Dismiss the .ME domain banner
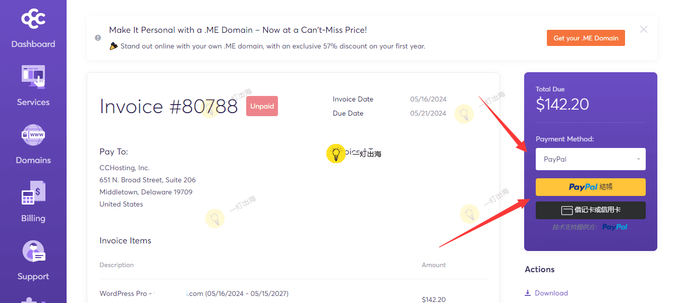Viewport: 676px width, 303px height. 644,29
